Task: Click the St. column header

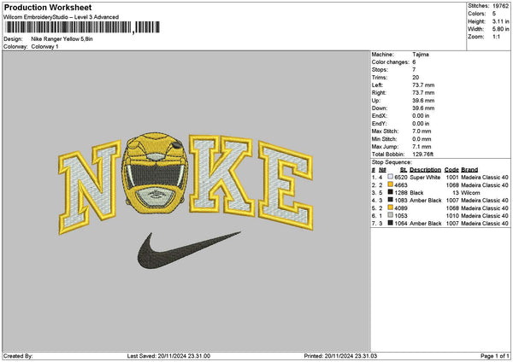Action: (x=404, y=170)
